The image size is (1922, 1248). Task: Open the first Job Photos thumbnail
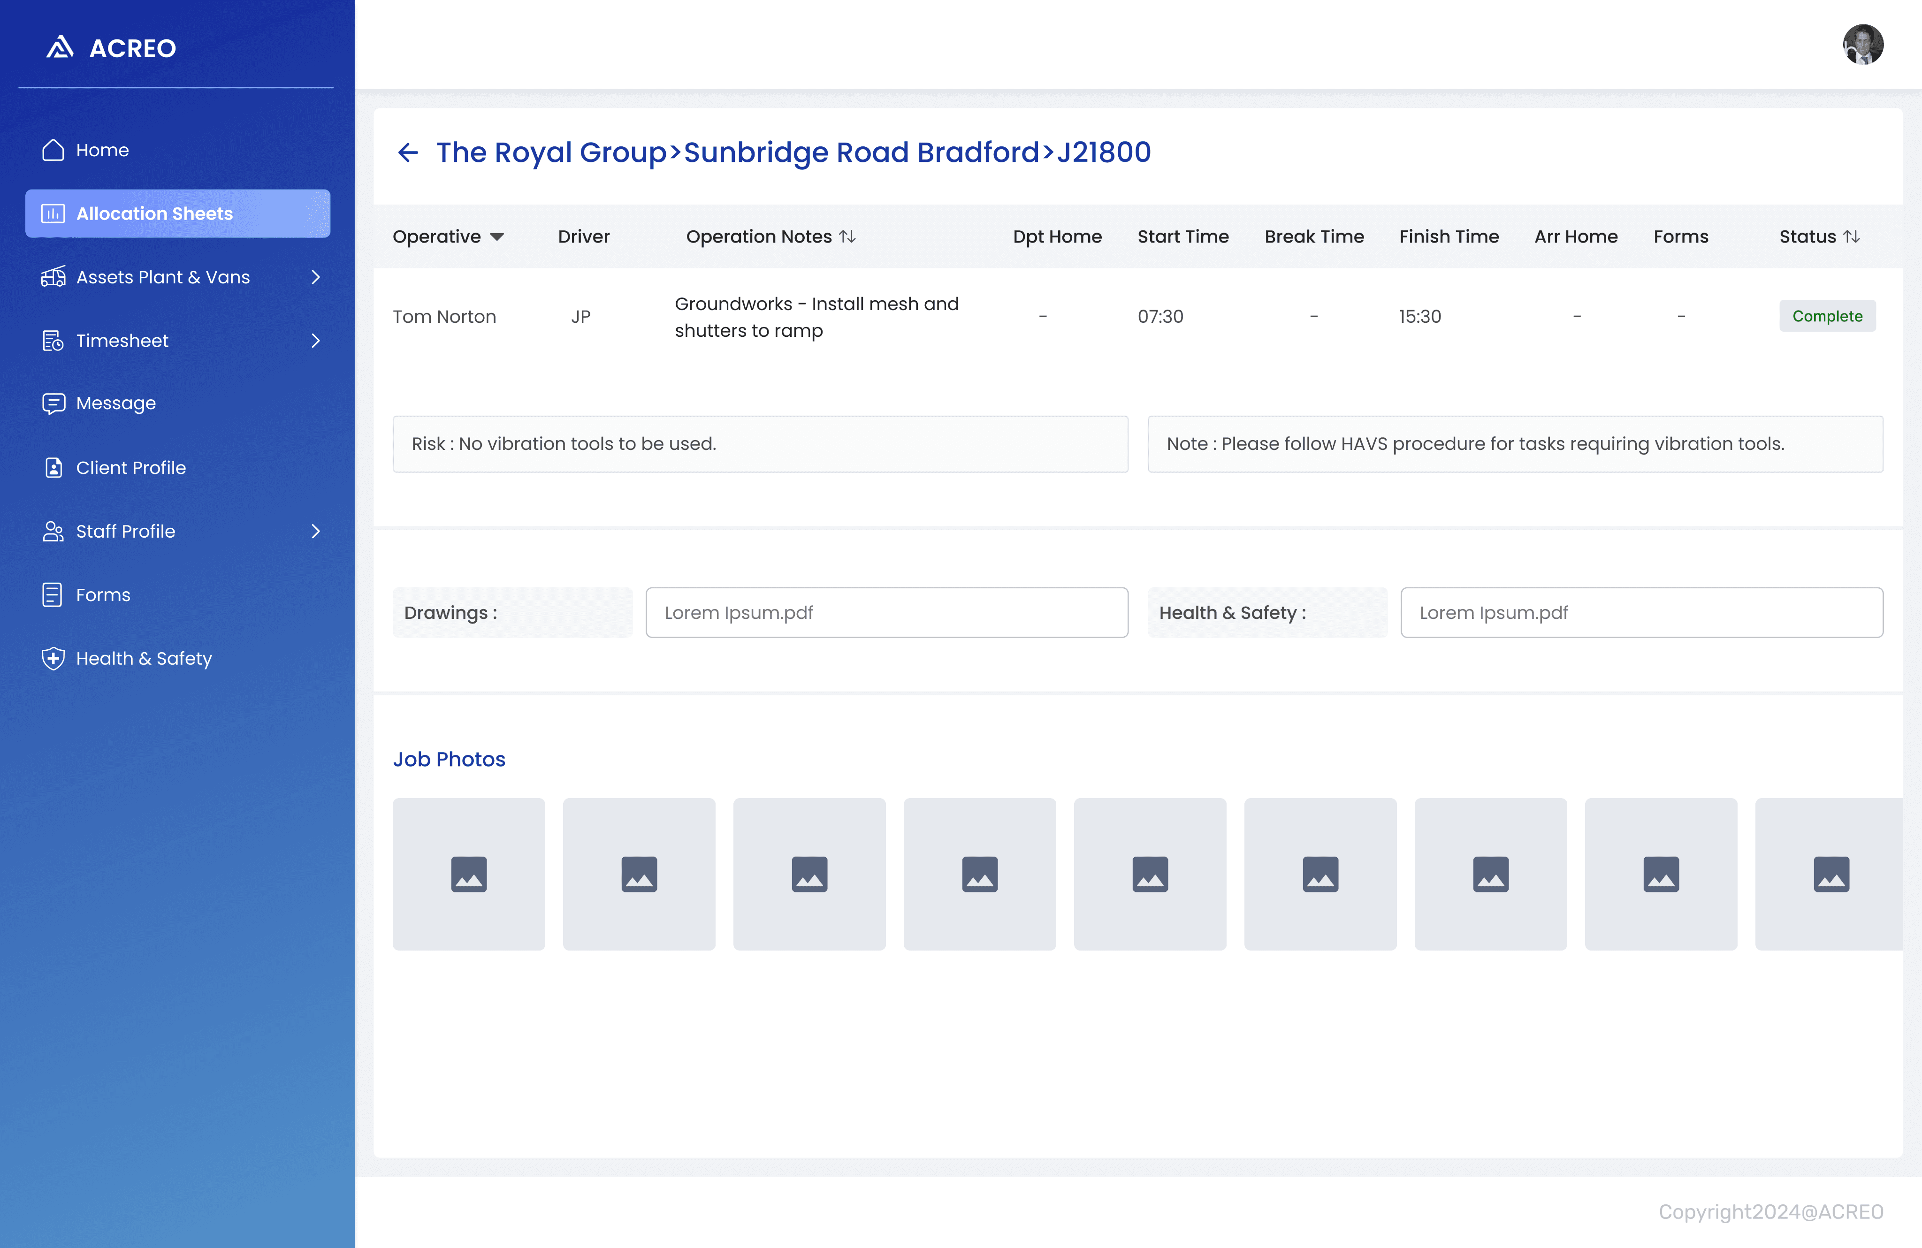click(468, 874)
